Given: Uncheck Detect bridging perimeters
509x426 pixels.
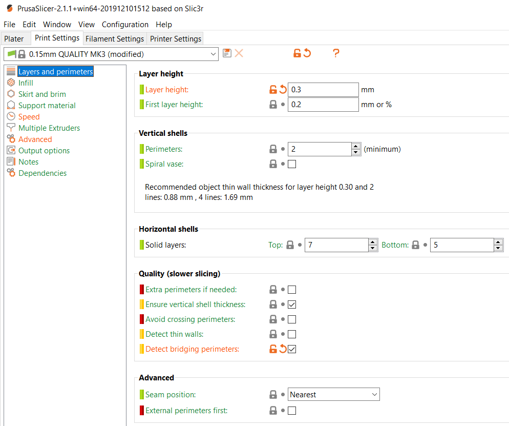Looking at the screenshot, I should coord(292,349).
